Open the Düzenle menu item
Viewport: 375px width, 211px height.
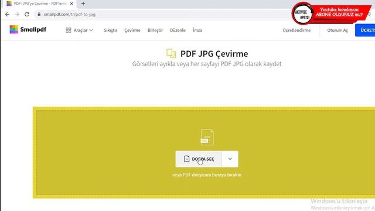[178, 30]
